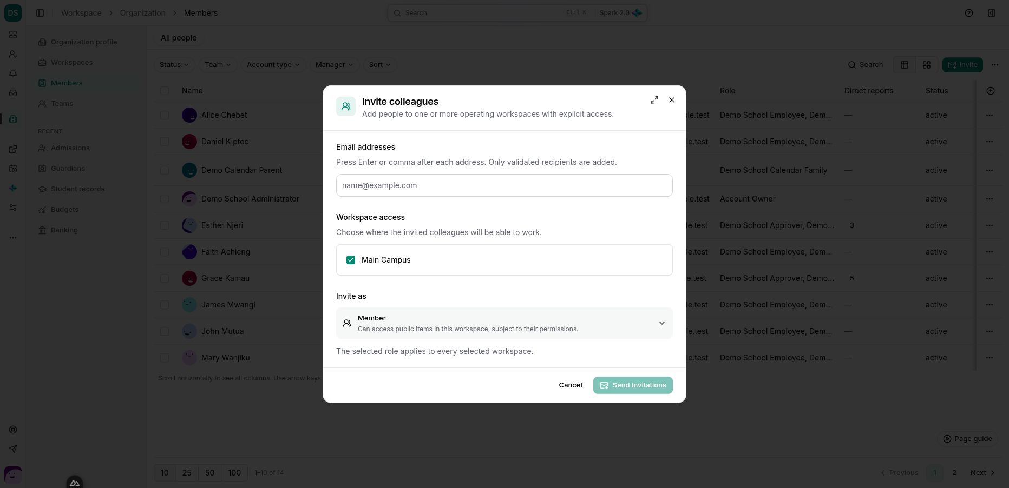Select the Esther Njeri row checkbox

point(165,225)
